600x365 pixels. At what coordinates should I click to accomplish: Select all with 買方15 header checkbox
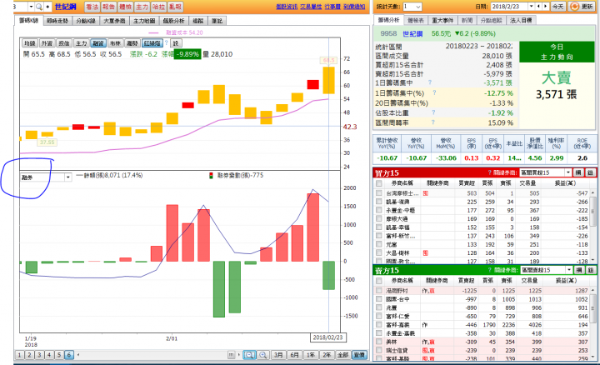(x=379, y=183)
